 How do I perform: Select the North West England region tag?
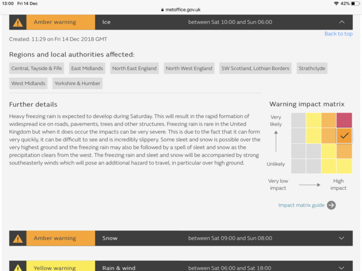click(x=189, y=68)
